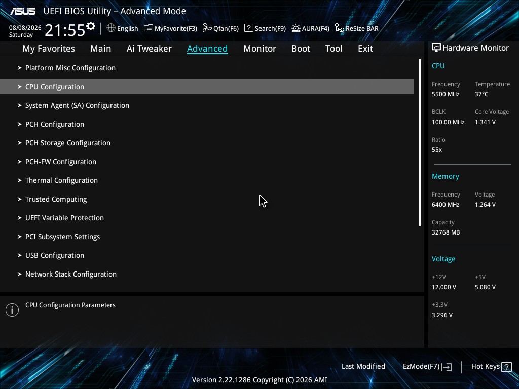Viewport: 519px width, 389px height.
Task: Click the Ratio 55x value
Action: (x=437, y=150)
